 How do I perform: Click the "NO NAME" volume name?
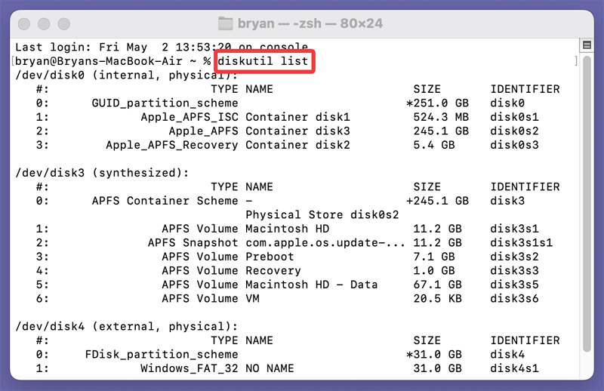click(x=270, y=368)
